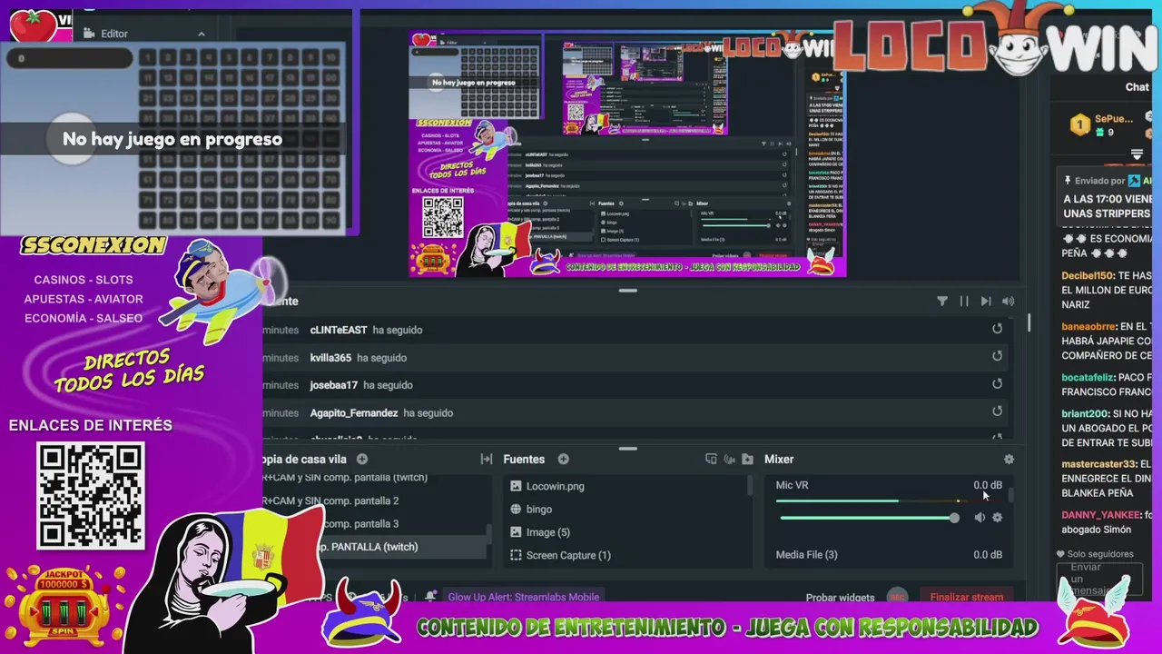Replay josebaa17 follow alert
Viewport: 1162px width, 654px height.
tap(997, 384)
